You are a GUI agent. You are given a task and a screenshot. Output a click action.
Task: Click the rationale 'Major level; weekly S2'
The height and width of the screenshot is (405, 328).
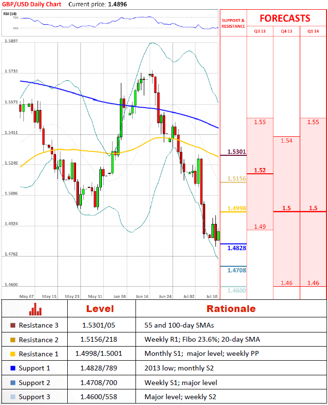[x=180, y=397]
